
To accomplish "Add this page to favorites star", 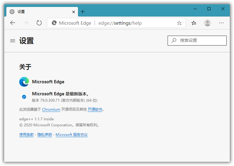I will [x=179, y=23].
